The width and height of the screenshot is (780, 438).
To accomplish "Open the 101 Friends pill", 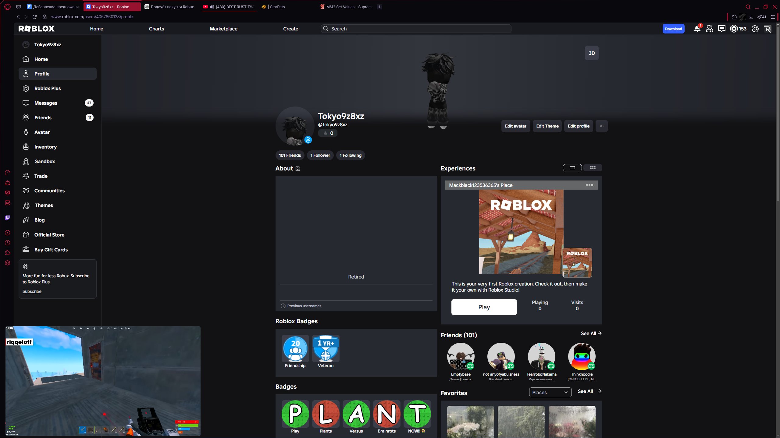I will [290, 155].
